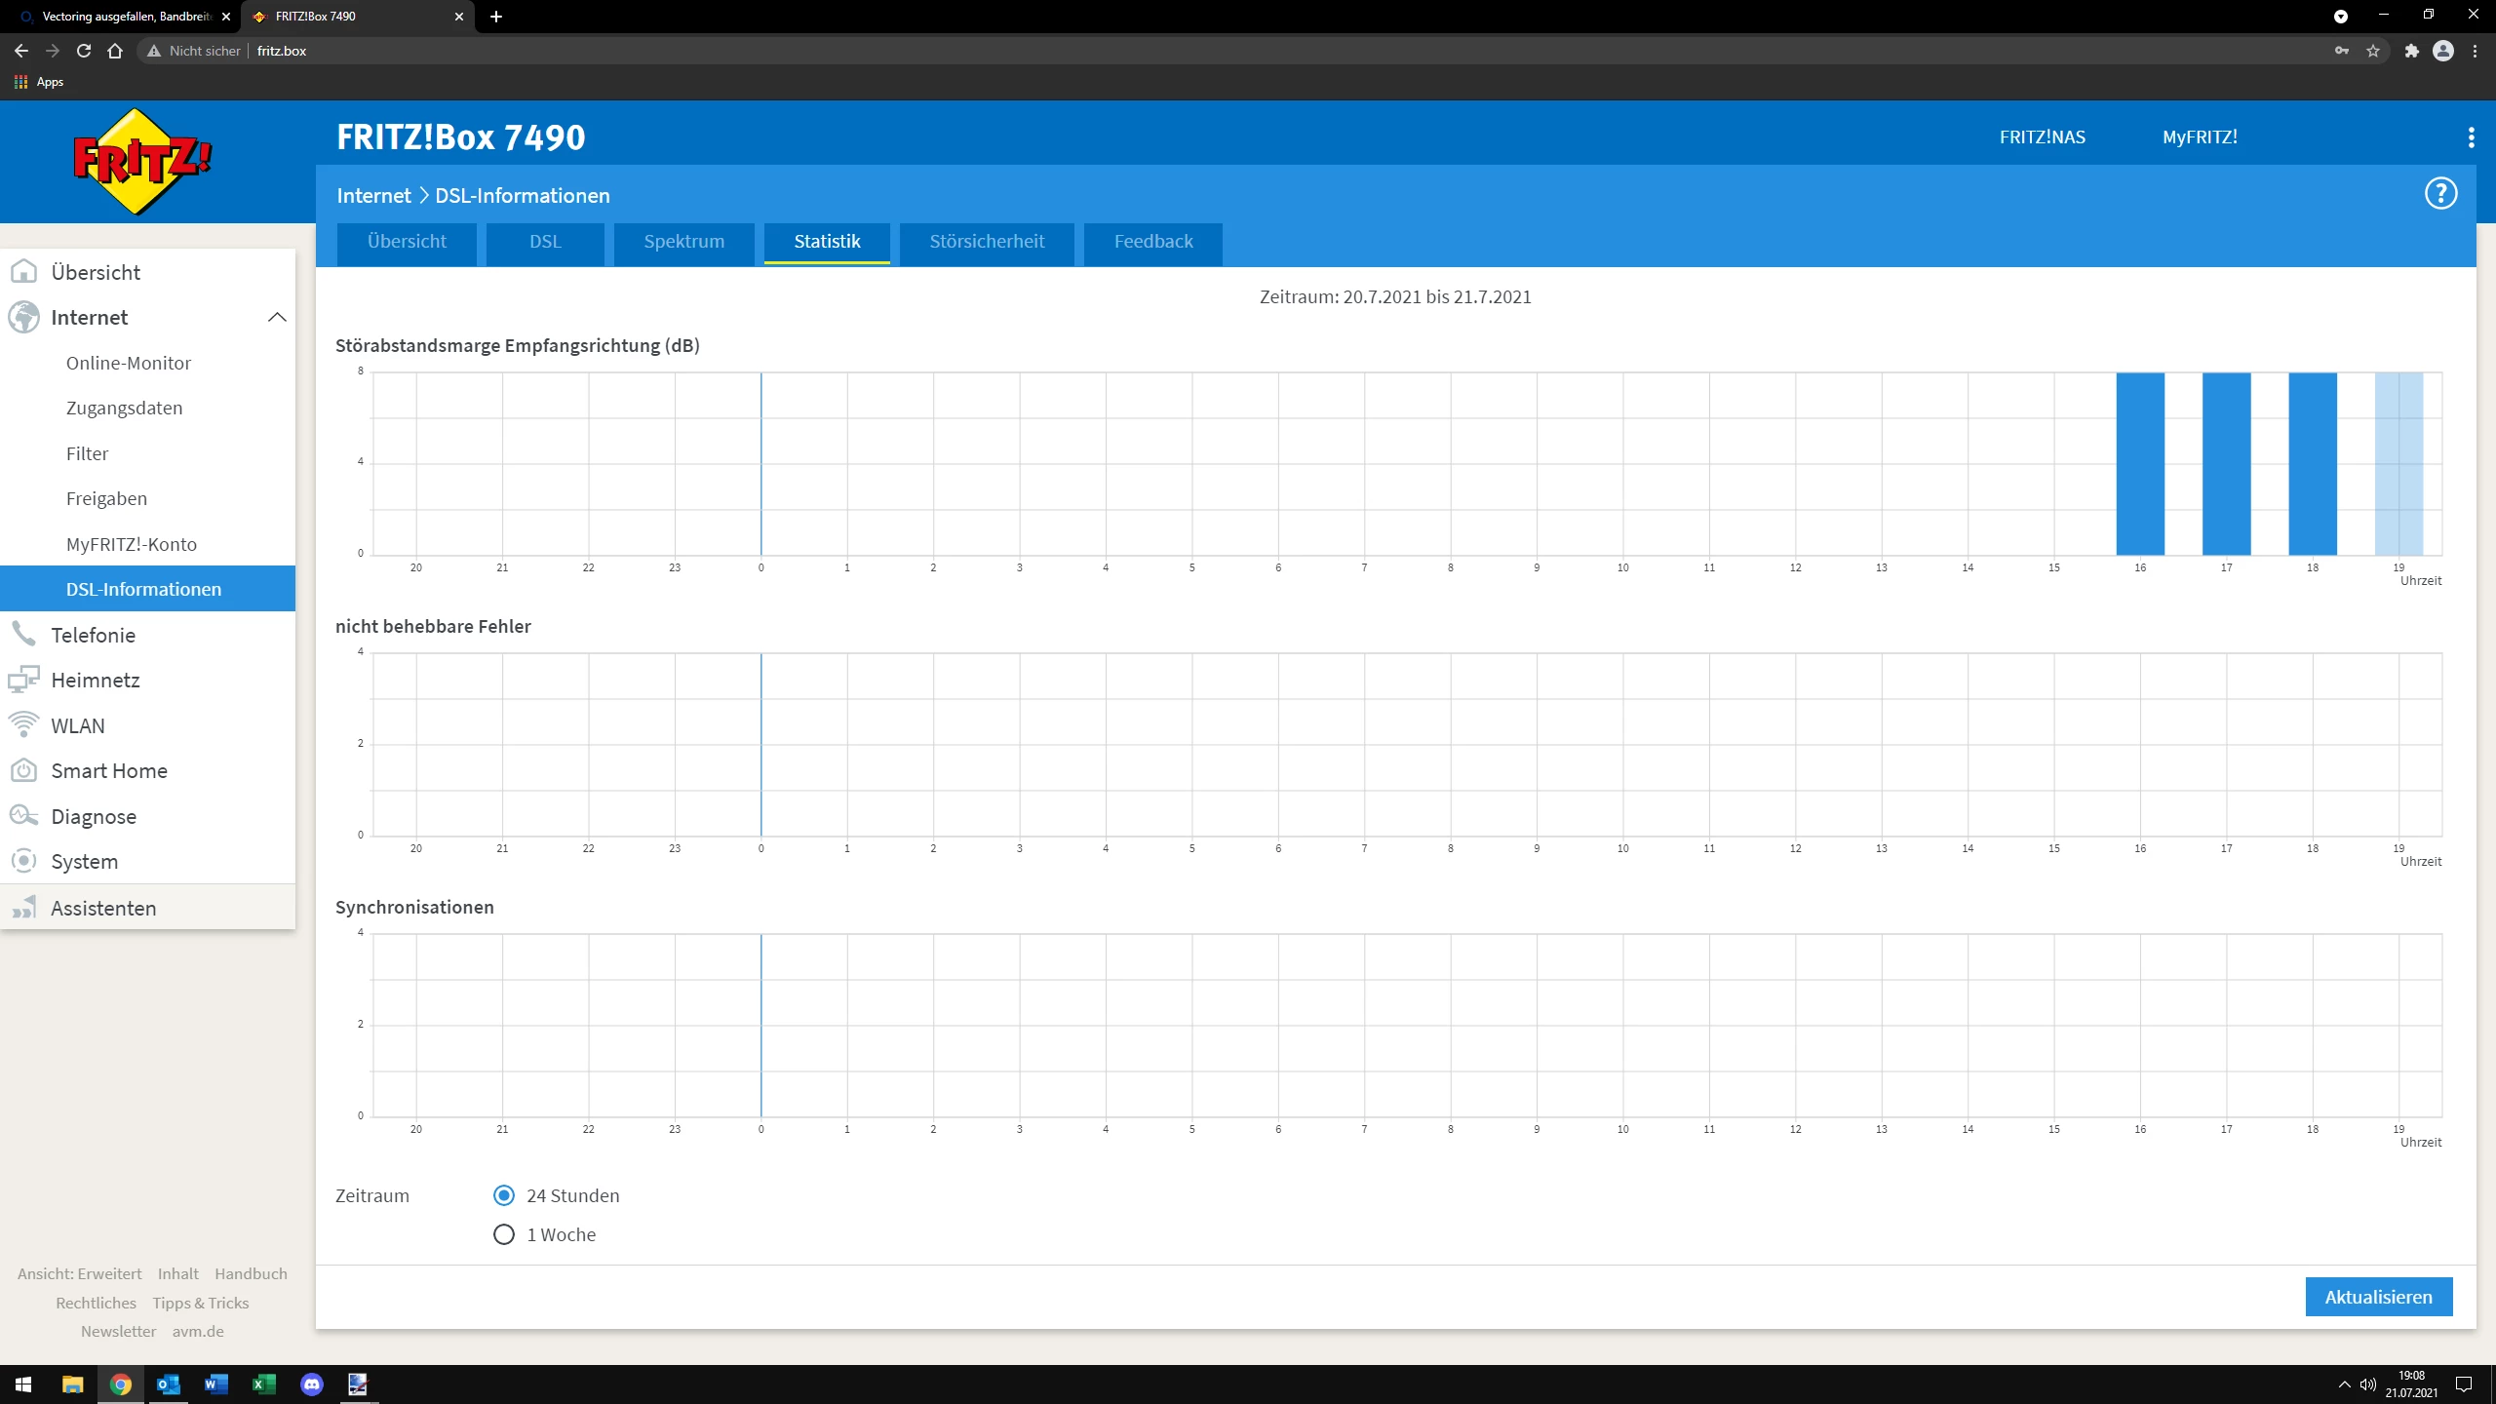Switch to the Spektrum tab
The height and width of the screenshot is (1404, 2496).
click(683, 242)
